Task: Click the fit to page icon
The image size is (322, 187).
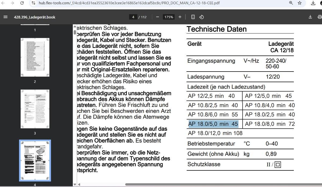Action: click(193, 17)
